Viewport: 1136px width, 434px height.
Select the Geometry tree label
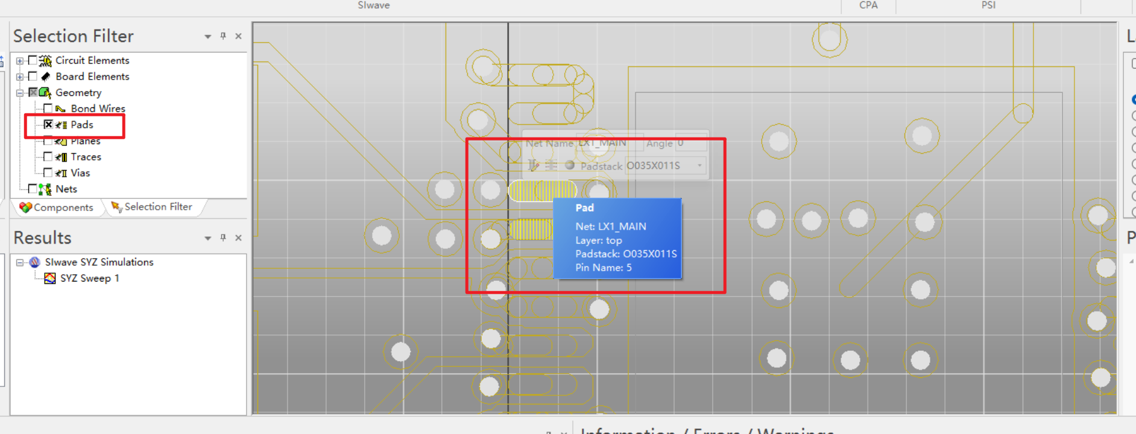pyautogui.click(x=78, y=93)
